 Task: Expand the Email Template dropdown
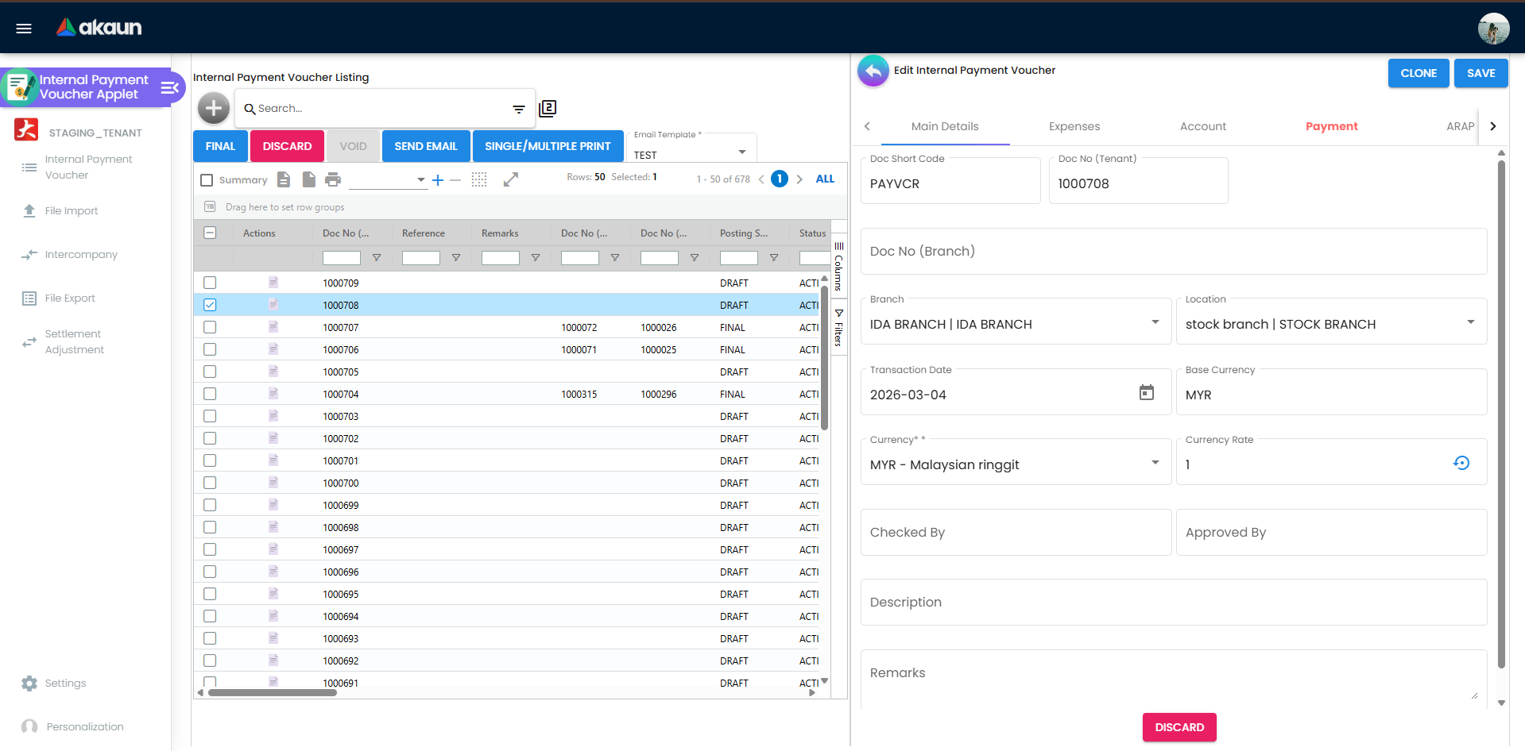[741, 152]
